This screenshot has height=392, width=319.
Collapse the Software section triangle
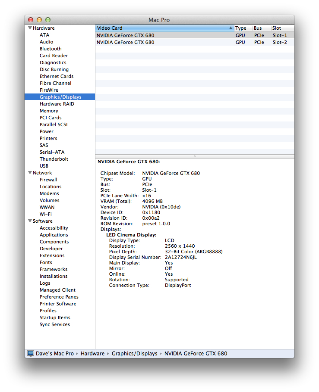30,221
